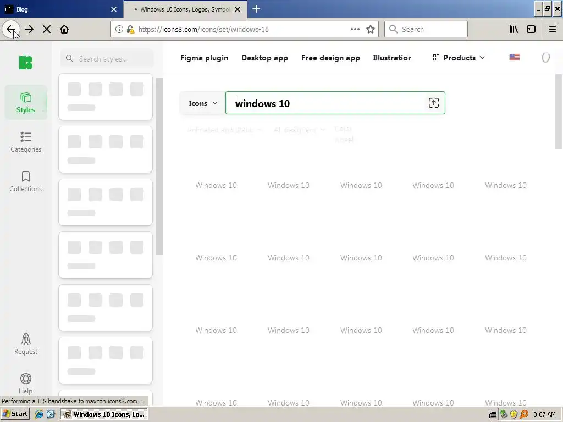Click the Icons8 green logo

tap(25, 63)
